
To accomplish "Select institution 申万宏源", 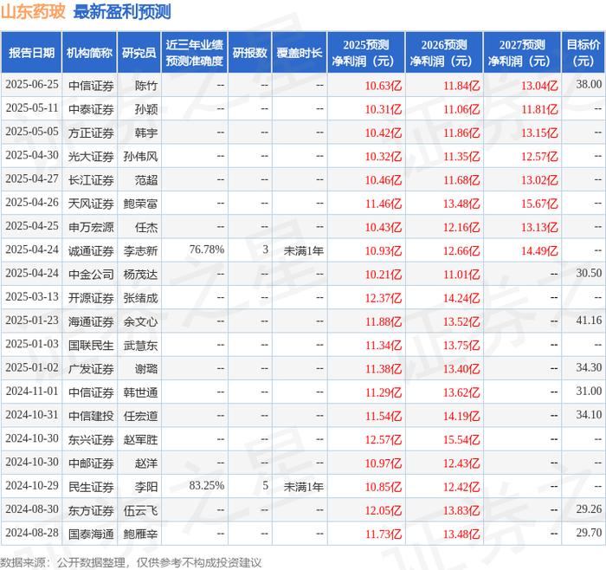I will pos(91,227).
